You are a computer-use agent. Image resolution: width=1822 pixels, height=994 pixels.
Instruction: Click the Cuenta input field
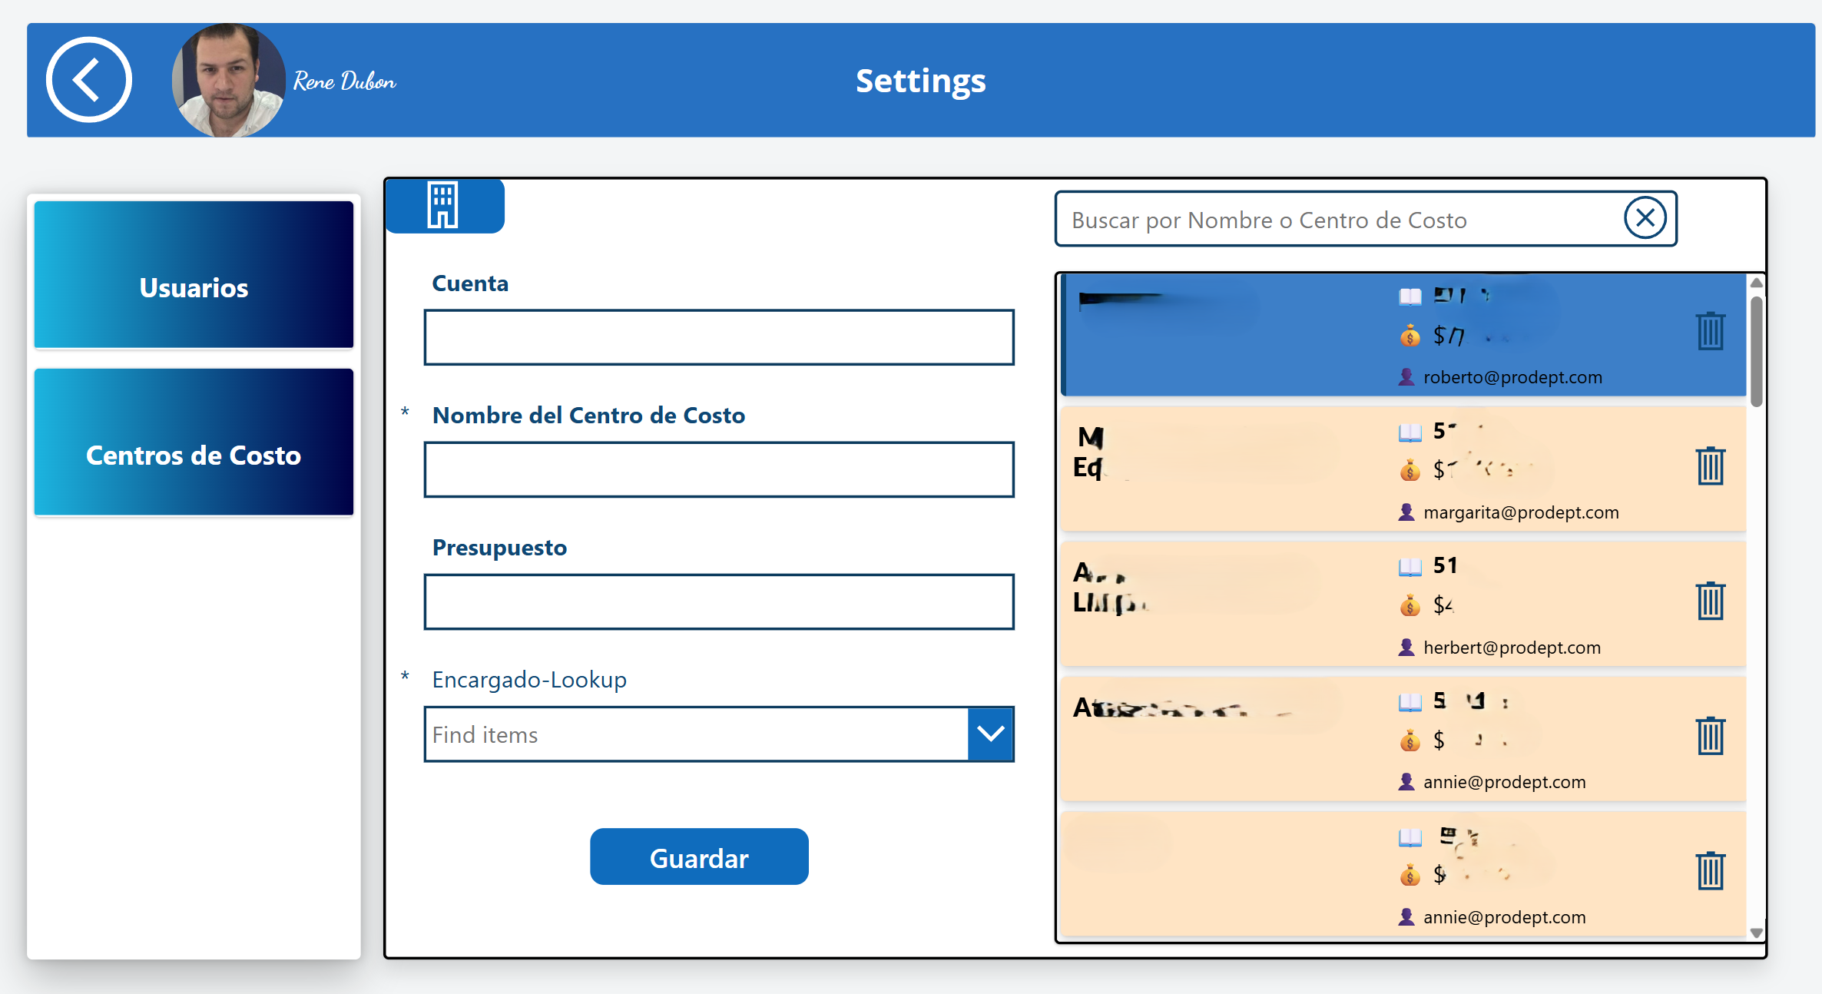point(718,338)
